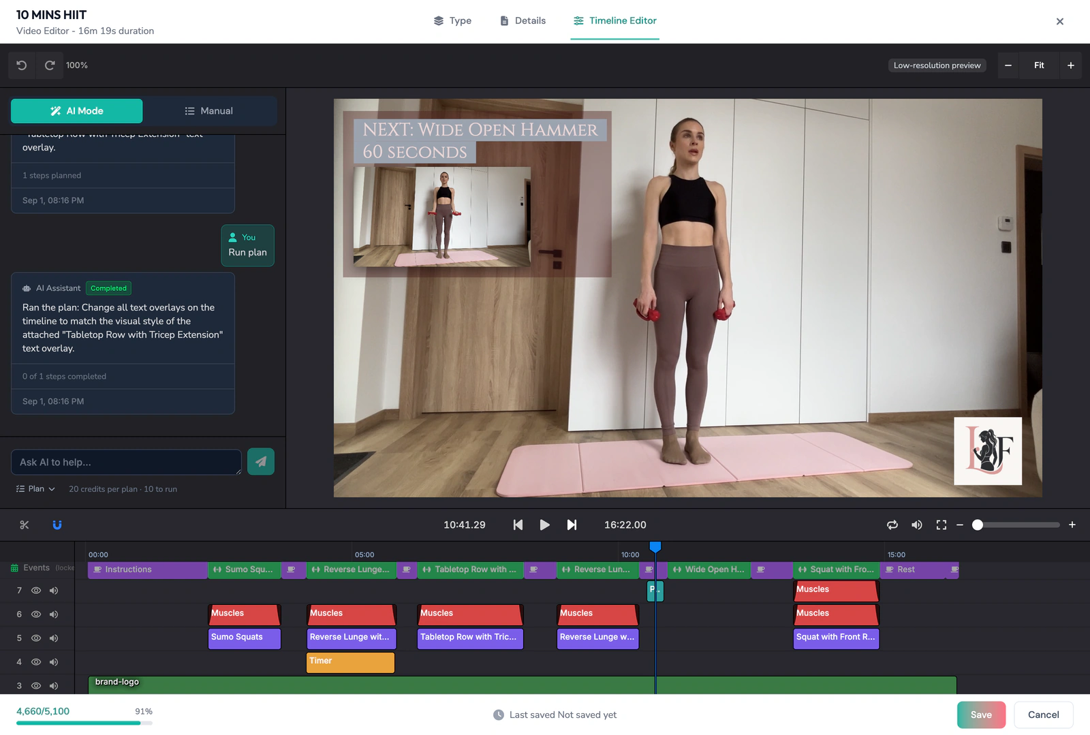Select the scissors cut tool
Screen dimensions: 1090x735
[x=25, y=525]
